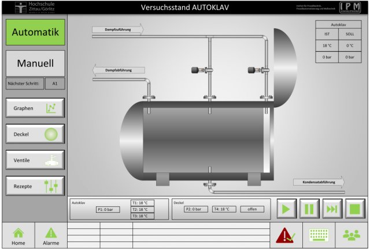Skip to next step with fast-forward button
This screenshot has height=249, width=370.
point(332,209)
